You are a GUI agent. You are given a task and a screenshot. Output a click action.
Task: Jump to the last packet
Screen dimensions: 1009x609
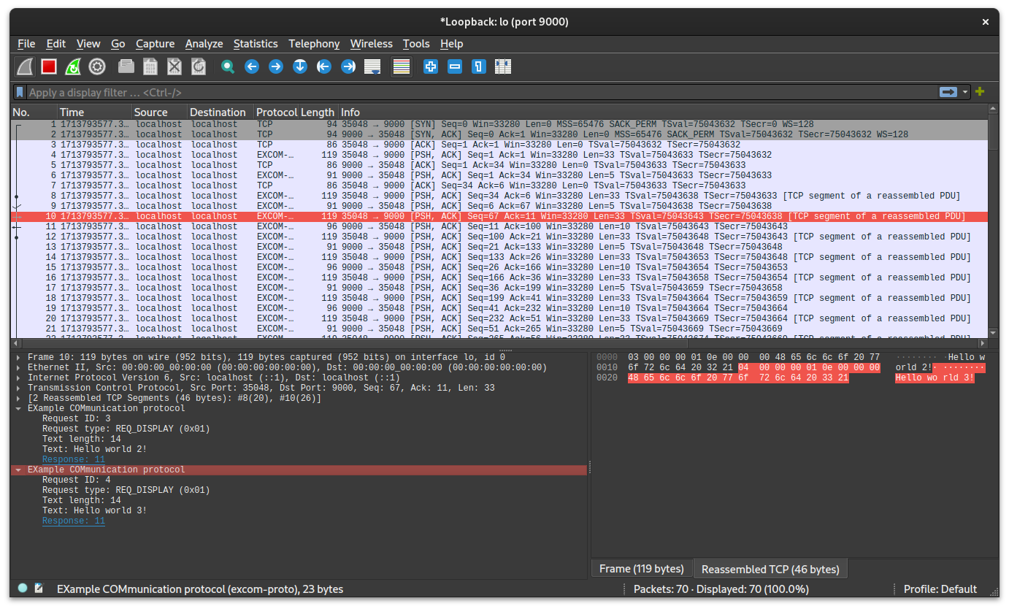pos(348,67)
